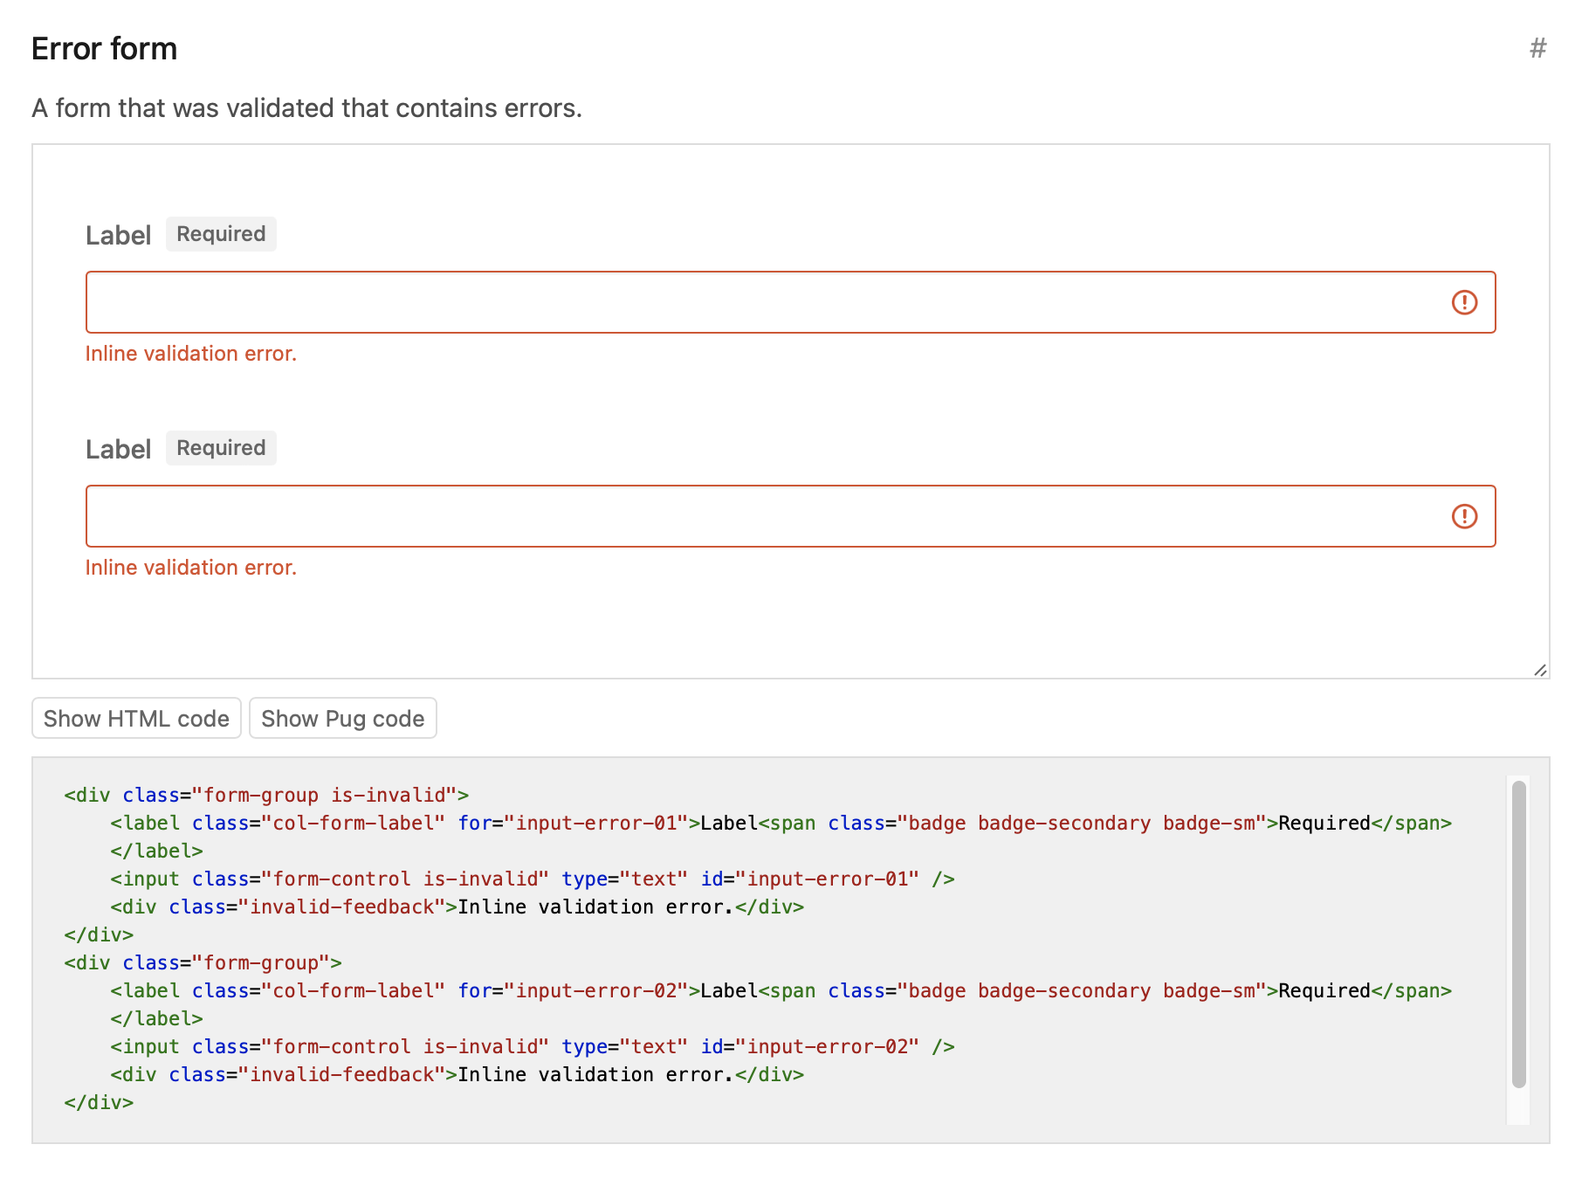This screenshot has width=1582, height=1179.
Task: Show the Pug code example
Action: [342, 718]
